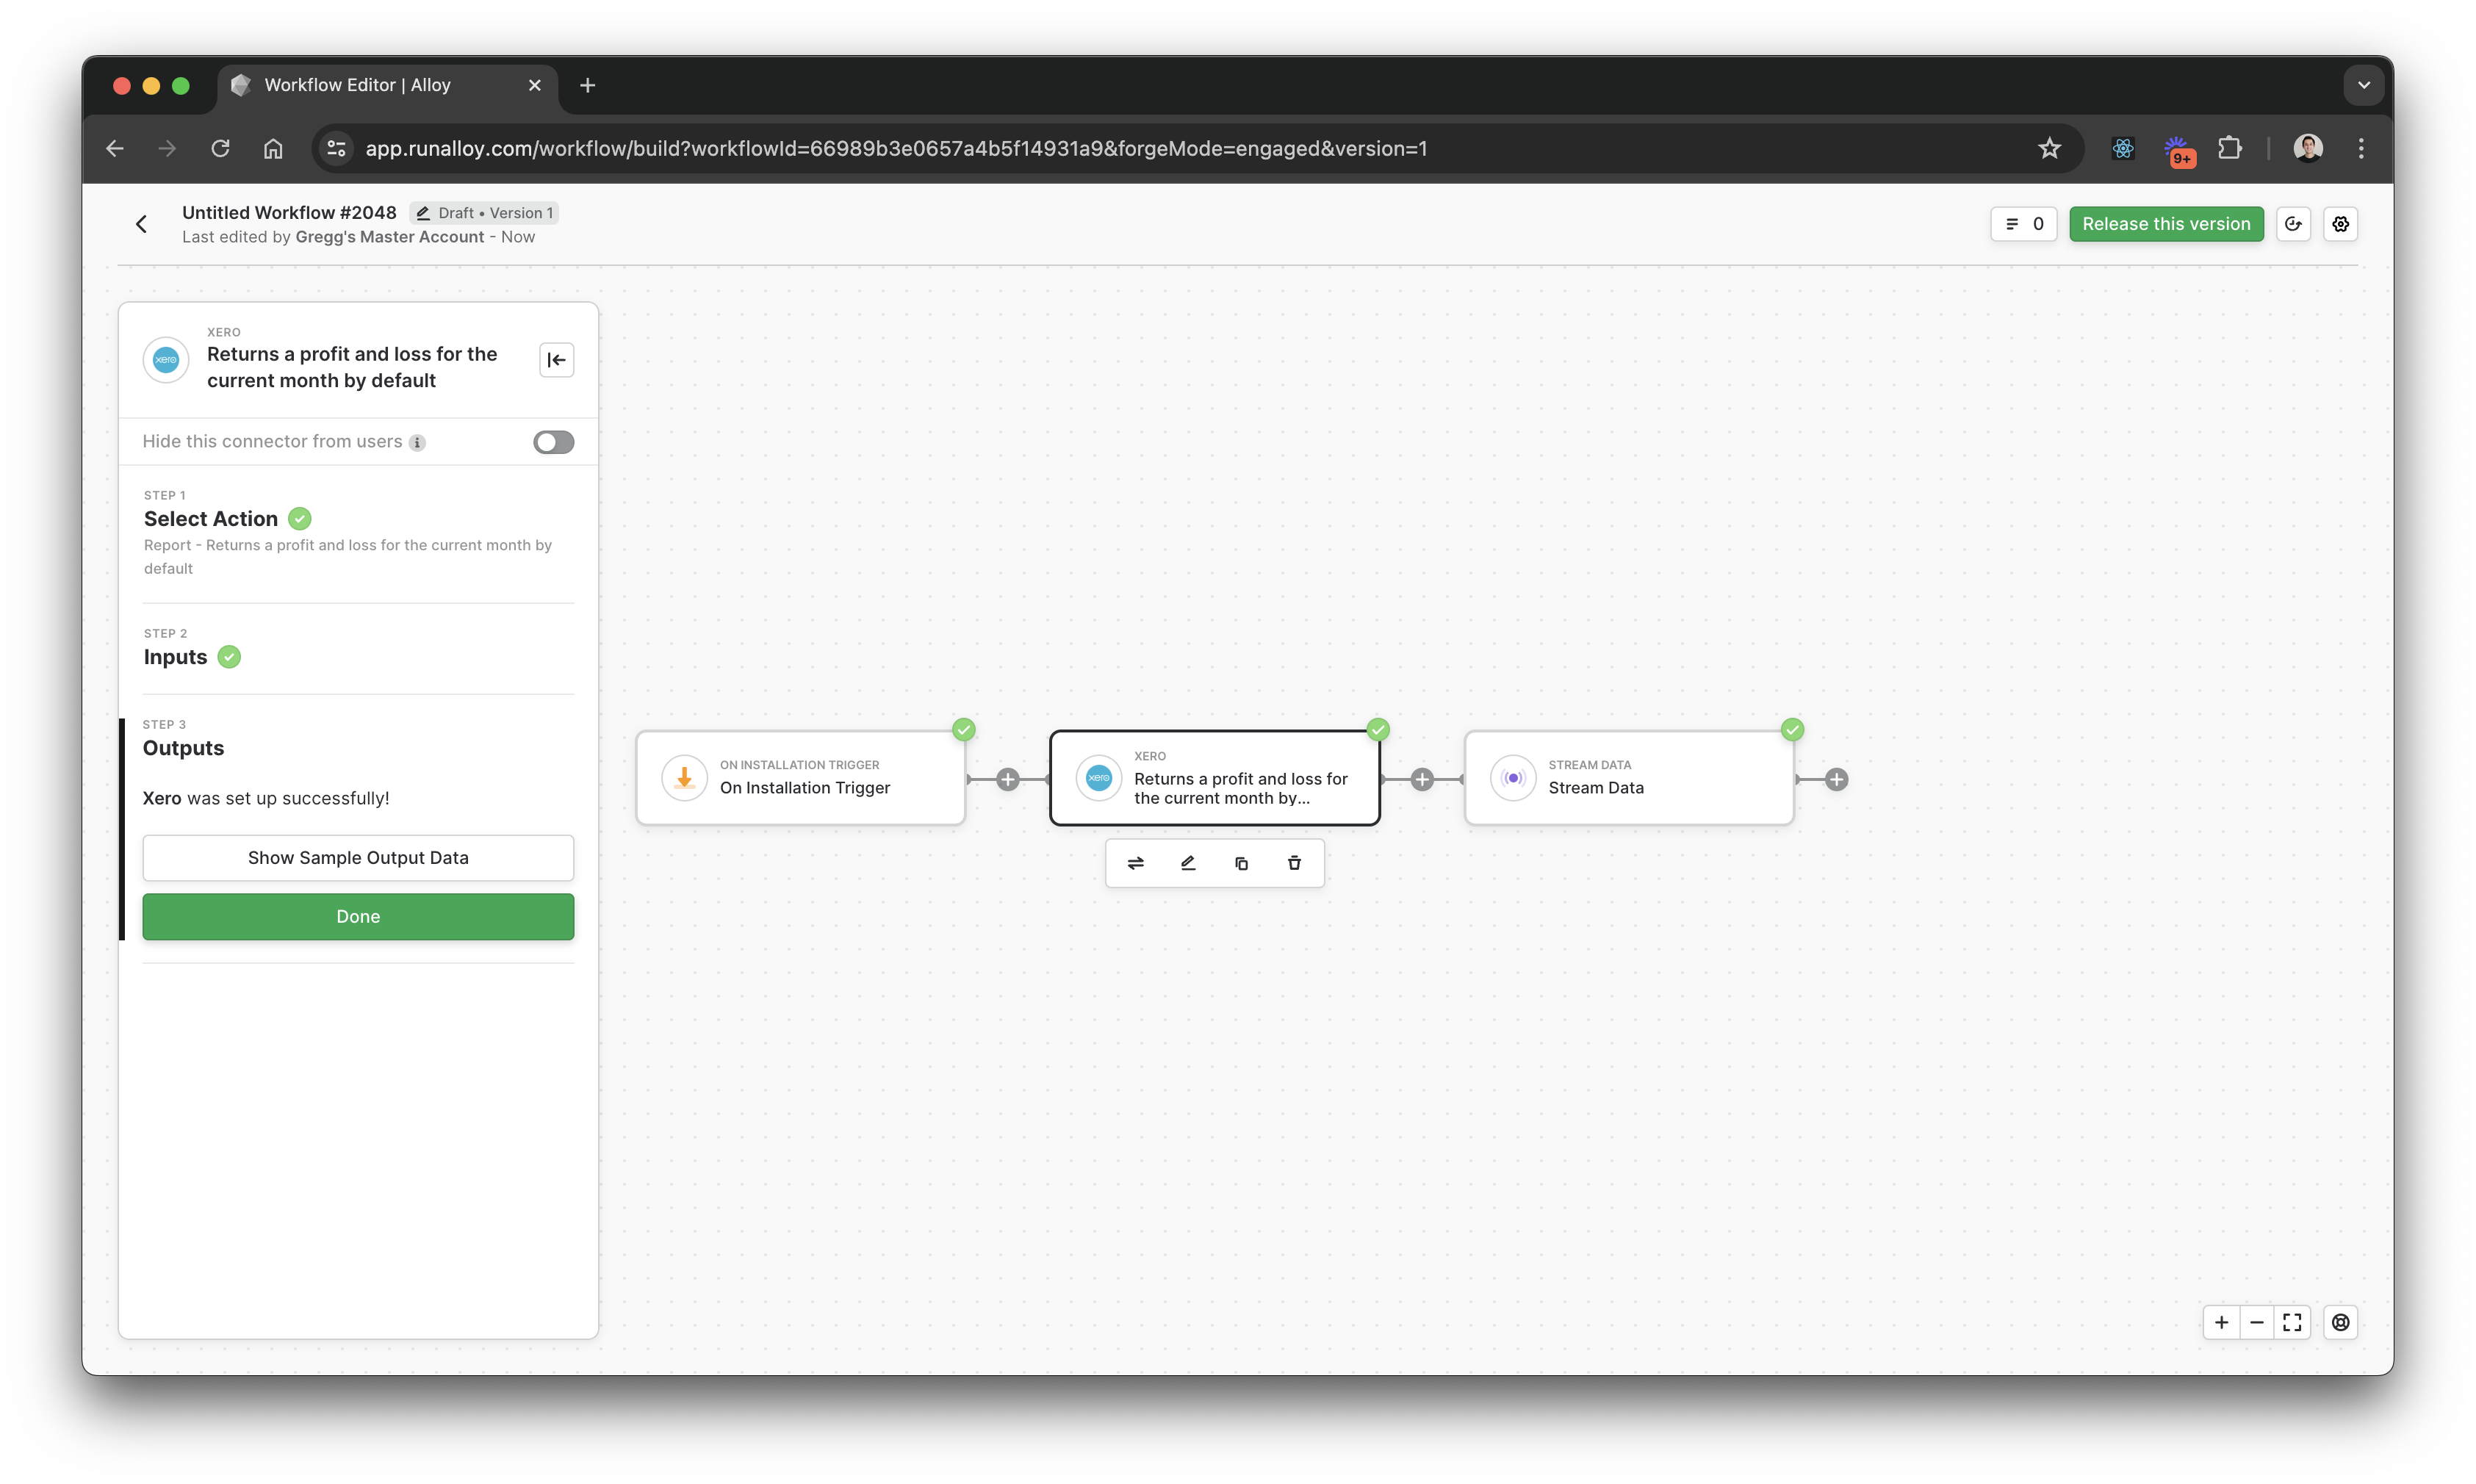This screenshot has width=2476, height=1484.
Task: Zoom in on the workflow canvas
Action: [x=2221, y=1322]
